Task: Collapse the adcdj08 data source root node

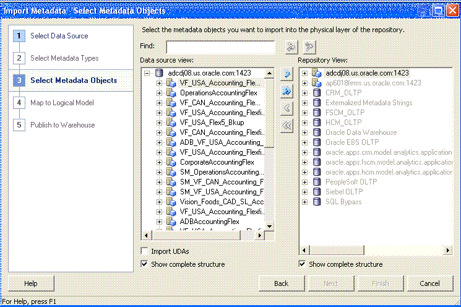Action: tap(147, 73)
